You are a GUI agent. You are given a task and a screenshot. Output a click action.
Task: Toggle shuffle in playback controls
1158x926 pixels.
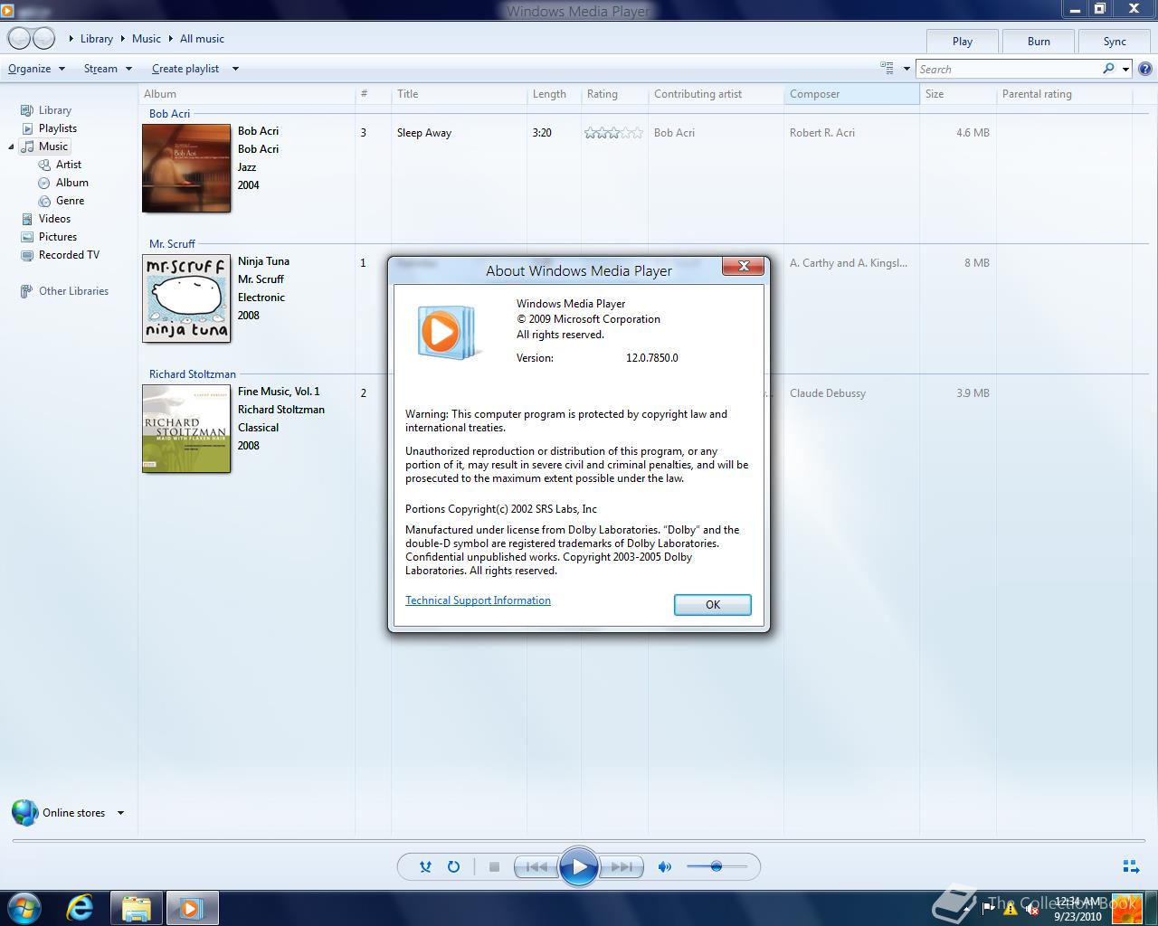pyautogui.click(x=425, y=866)
